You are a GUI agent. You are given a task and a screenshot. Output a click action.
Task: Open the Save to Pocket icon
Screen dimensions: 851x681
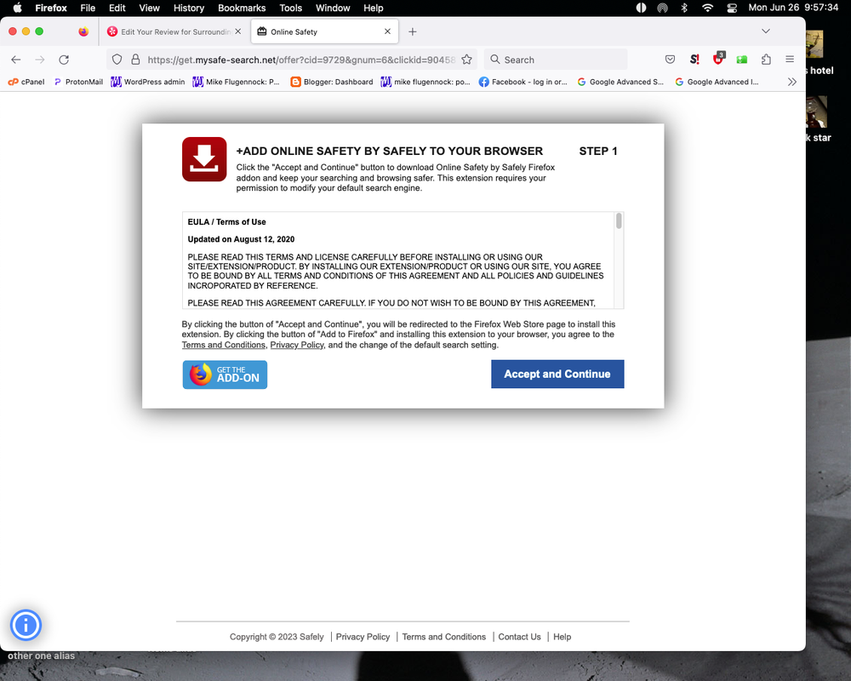671,60
